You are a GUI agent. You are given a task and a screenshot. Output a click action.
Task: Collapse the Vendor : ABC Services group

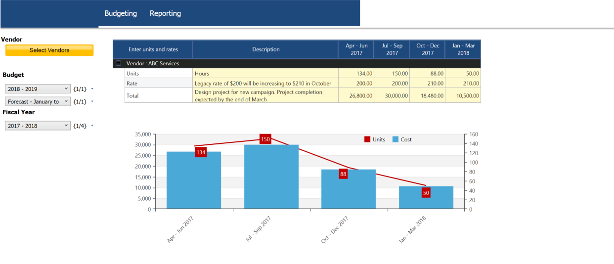(x=119, y=64)
